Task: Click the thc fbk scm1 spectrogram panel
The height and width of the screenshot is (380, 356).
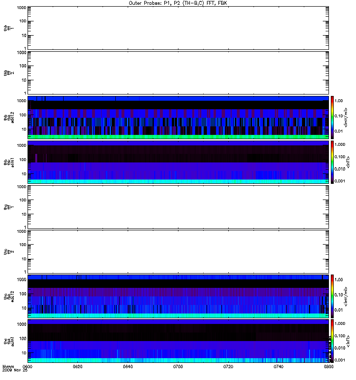Action: coord(178,341)
